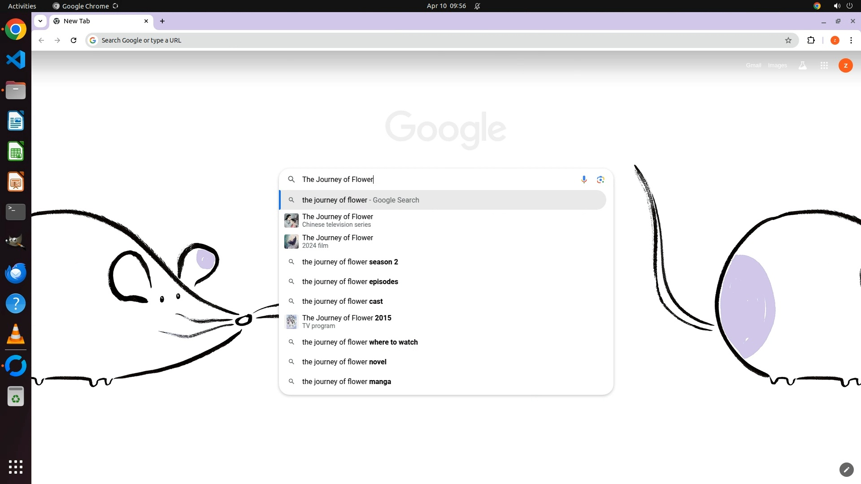
Task: Open Chrome three-dot menu
Action: pyautogui.click(x=851, y=40)
